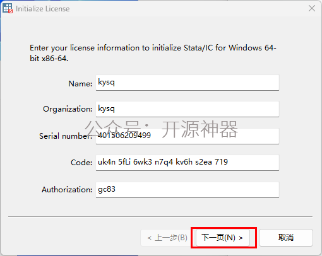The width and height of the screenshot is (322, 256).
Task: Select the Authorization input field
Action: pos(188,190)
